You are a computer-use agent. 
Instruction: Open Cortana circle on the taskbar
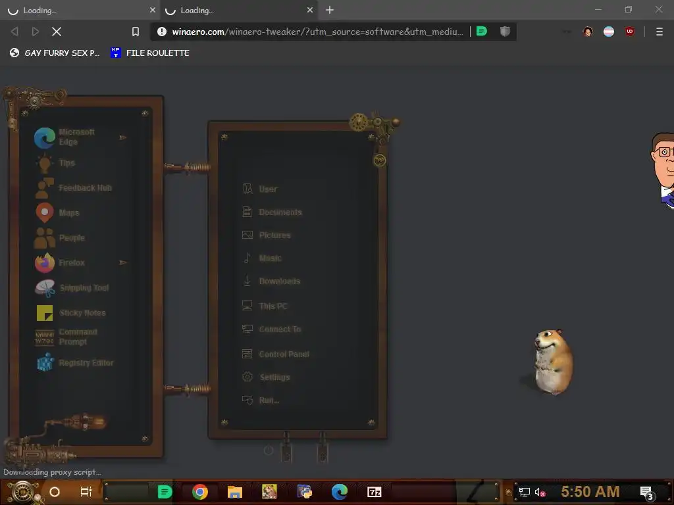55,492
